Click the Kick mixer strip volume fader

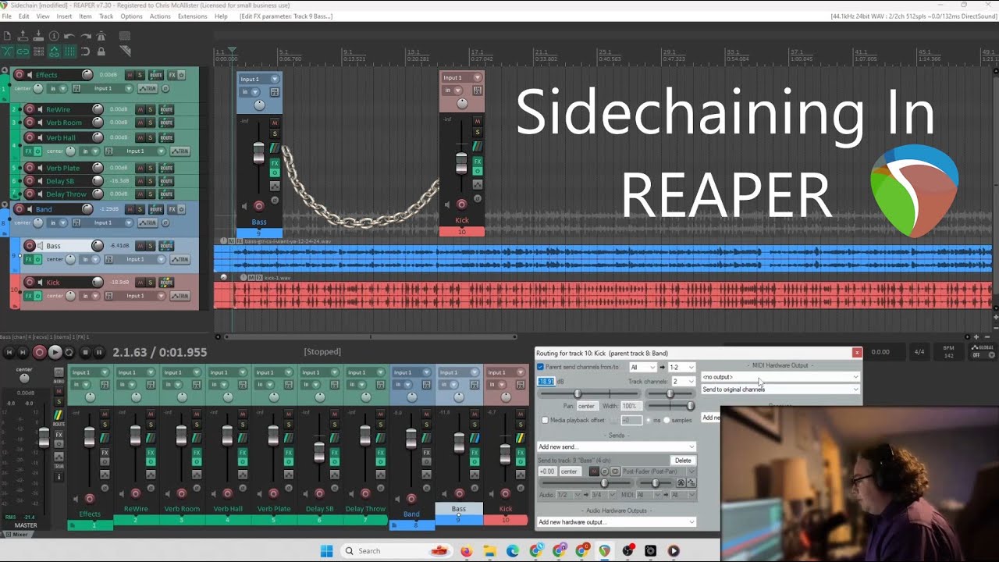tap(505, 454)
